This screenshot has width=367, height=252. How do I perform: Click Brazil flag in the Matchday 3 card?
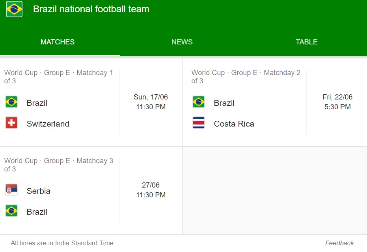[11, 211]
